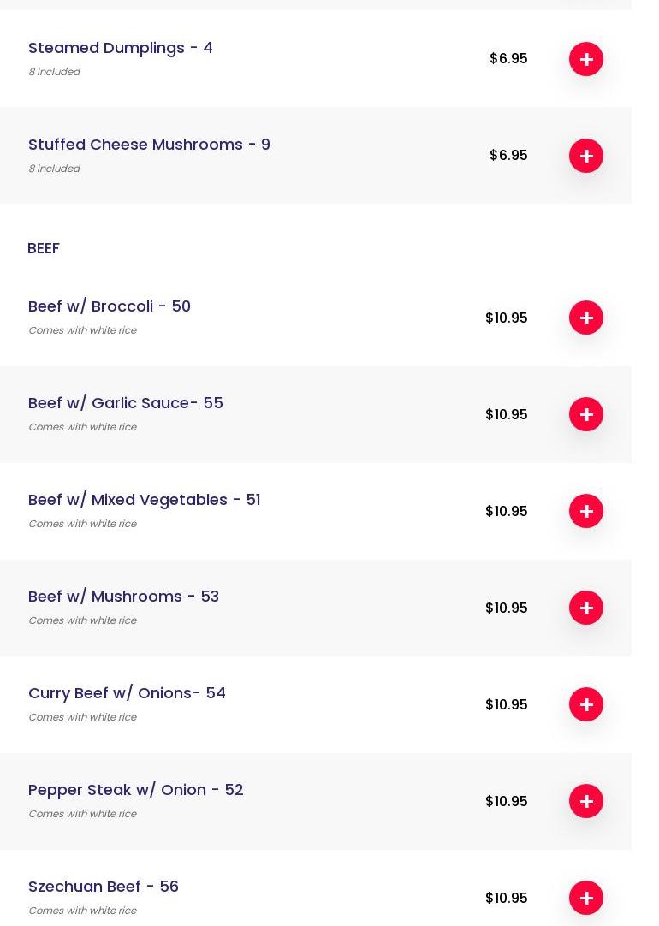This screenshot has height=926, width=659.
Task: Click the BEEF category heading
Action: (x=44, y=248)
